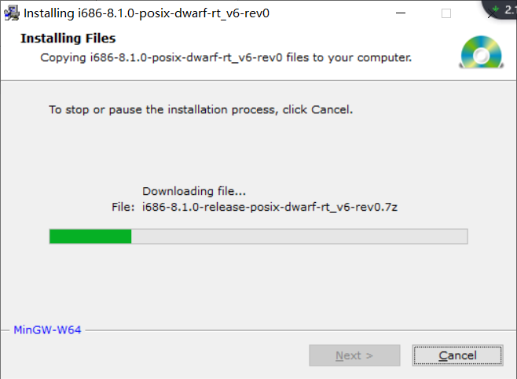The width and height of the screenshot is (517, 379).
Task: Click the MinGW-W64 blue branding text
Action: (x=47, y=329)
